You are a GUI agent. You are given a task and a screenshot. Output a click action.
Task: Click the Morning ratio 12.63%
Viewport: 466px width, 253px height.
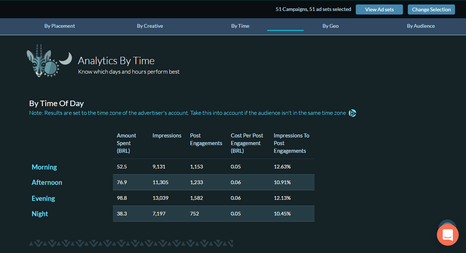pyautogui.click(x=282, y=167)
